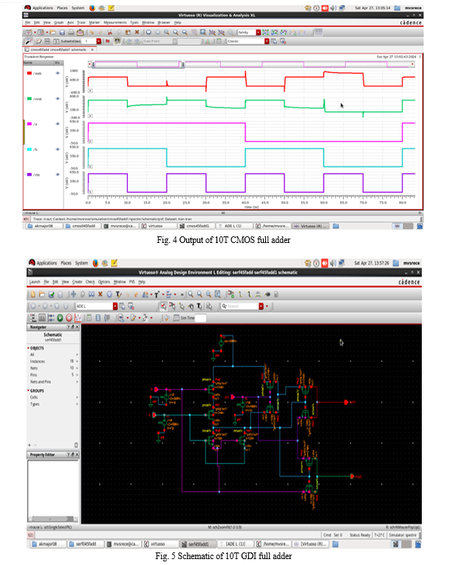
Task: Toggle visibility eye of /sum trace
Action: (x=58, y=73)
